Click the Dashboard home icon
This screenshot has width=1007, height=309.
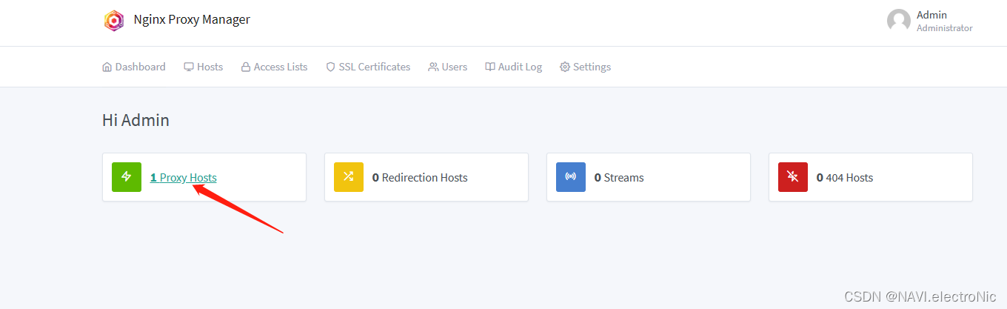pos(107,67)
